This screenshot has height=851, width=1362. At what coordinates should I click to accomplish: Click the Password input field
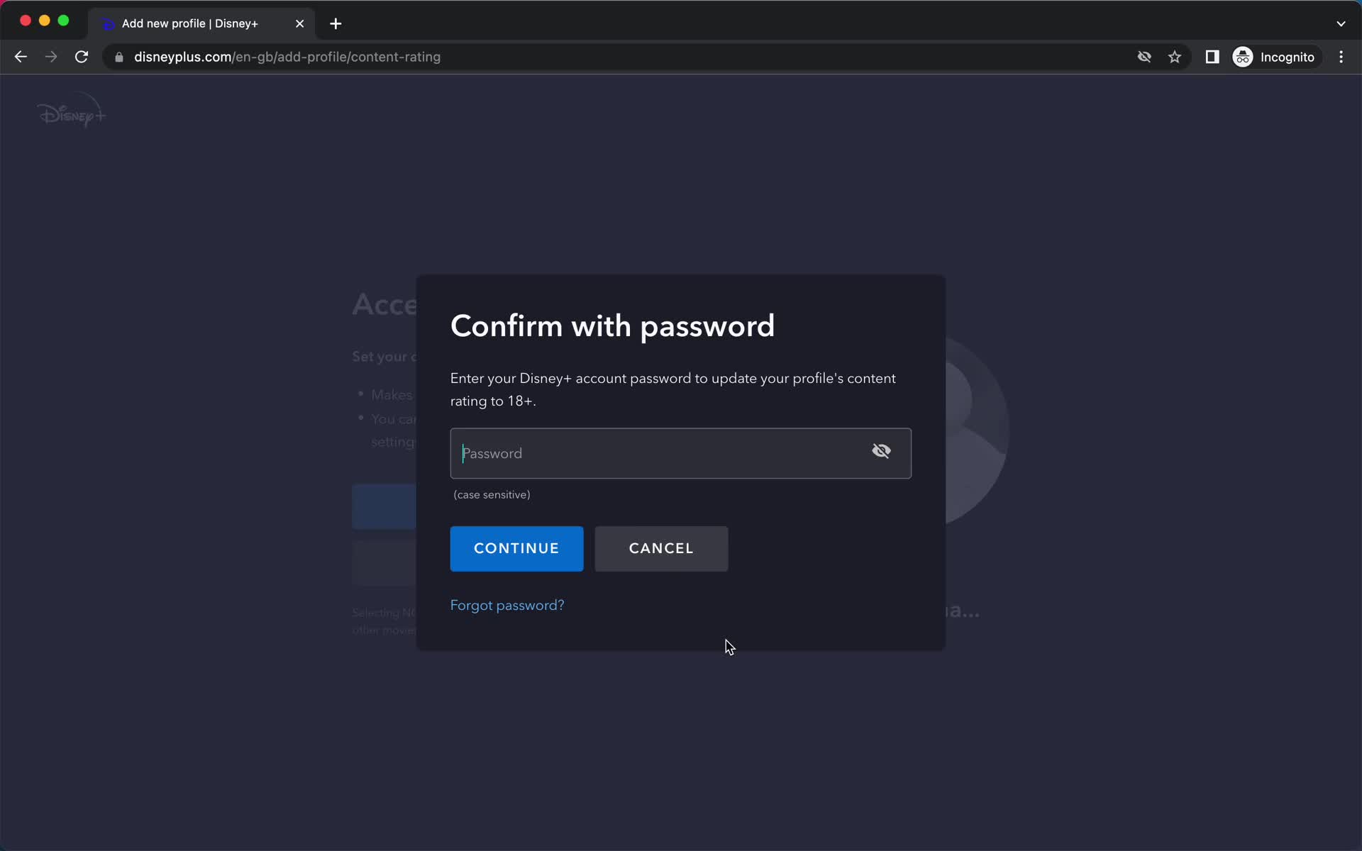[680, 453]
